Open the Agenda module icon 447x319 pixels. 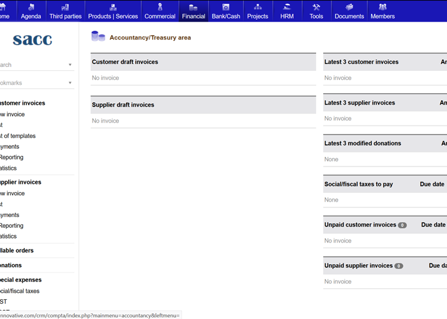[31, 7]
